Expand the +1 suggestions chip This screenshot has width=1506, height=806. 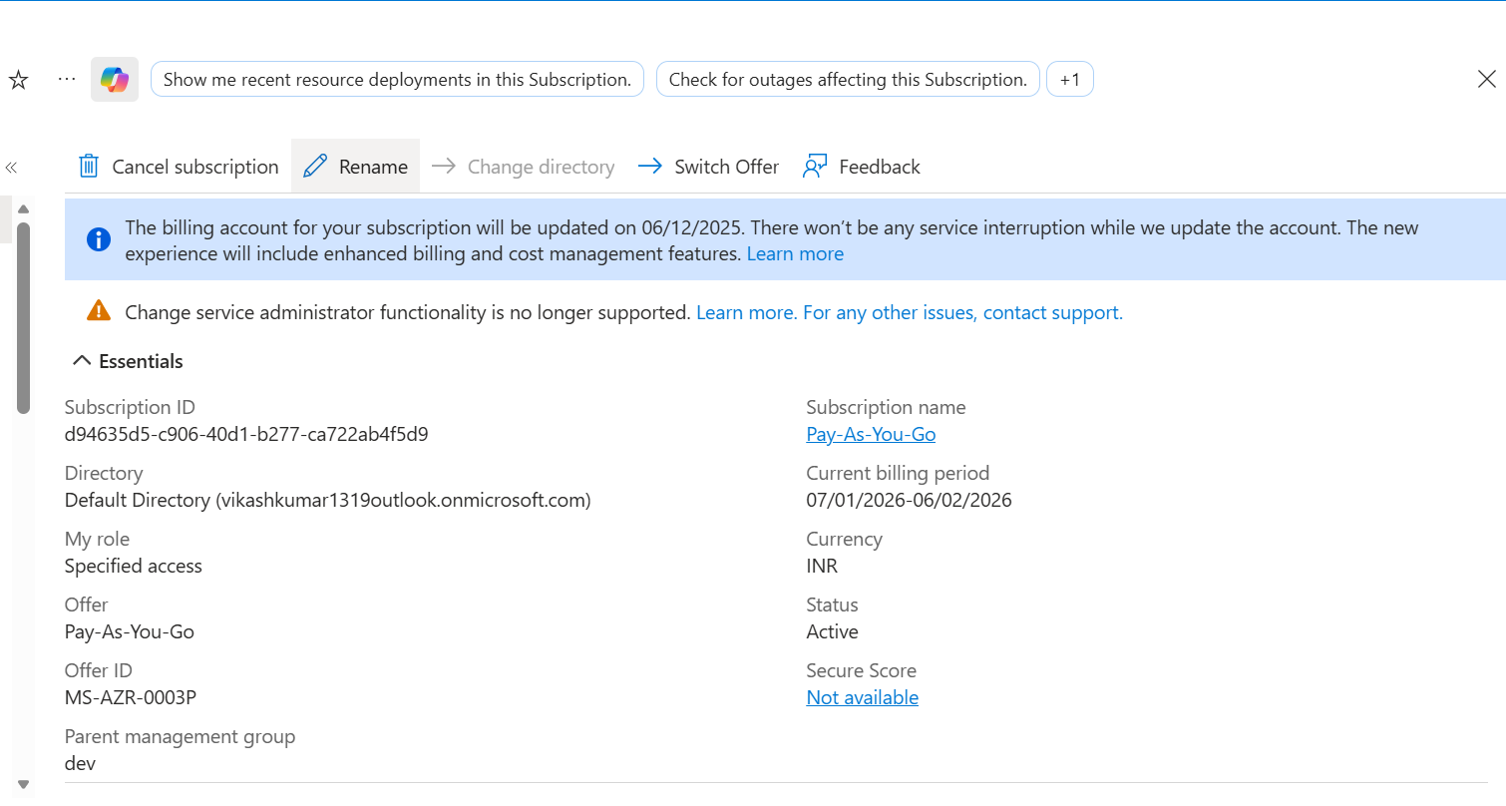(1070, 79)
